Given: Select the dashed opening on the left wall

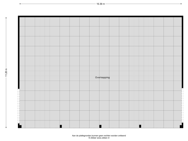Looking at the screenshot, I should point(19,106).
